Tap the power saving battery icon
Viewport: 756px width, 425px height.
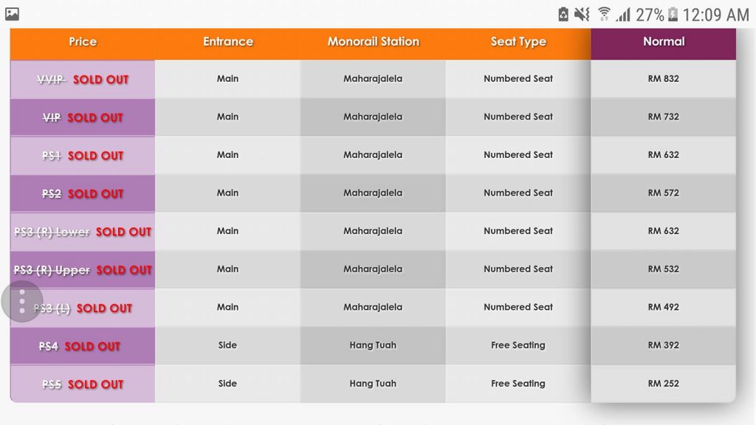pos(563,14)
